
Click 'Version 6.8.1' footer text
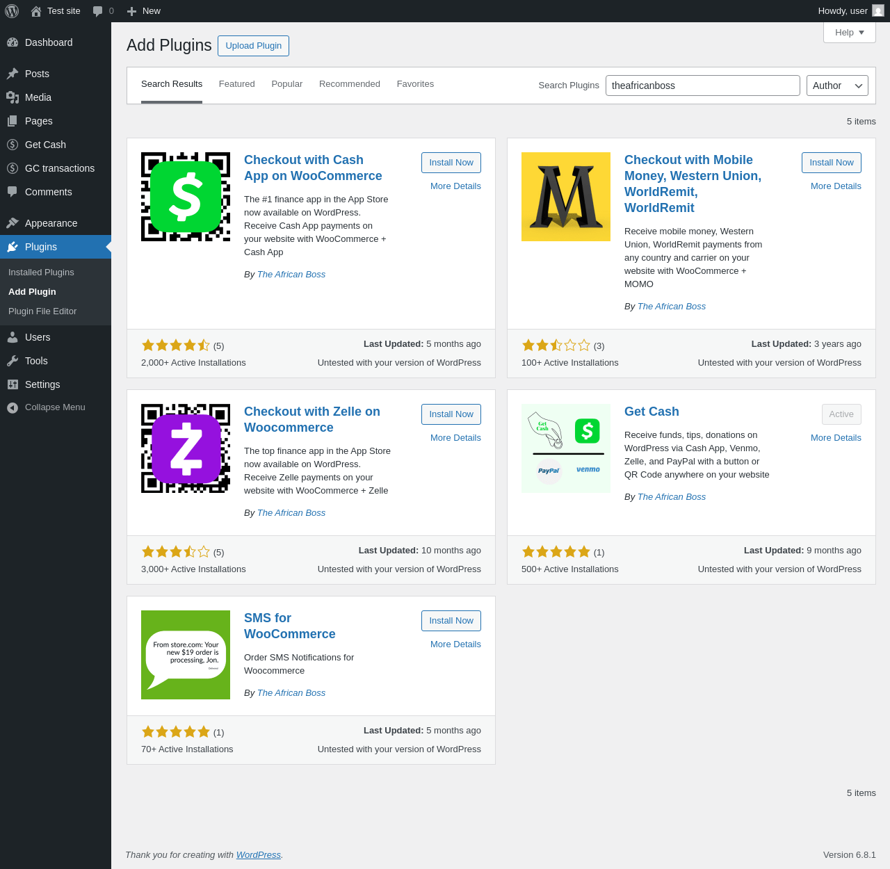click(850, 855)
